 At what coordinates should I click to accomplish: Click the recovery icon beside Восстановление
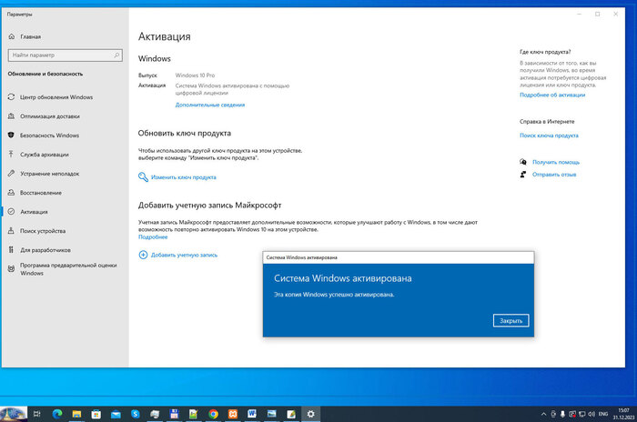[11, 193]
